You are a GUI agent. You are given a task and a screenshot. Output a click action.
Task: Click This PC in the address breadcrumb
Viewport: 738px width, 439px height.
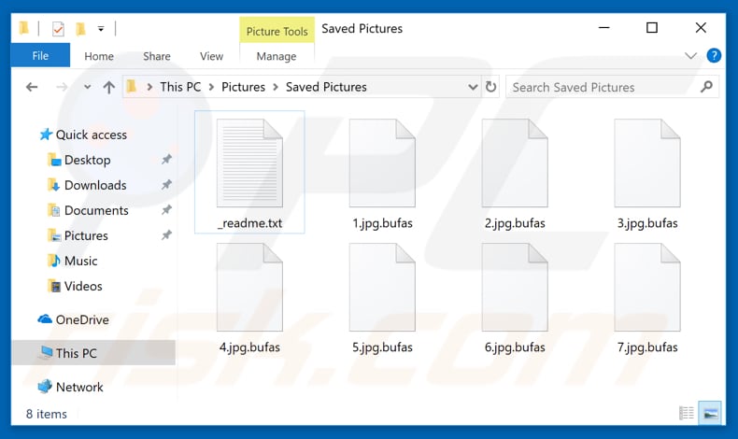pyautogui.click(x=179, y=87)
